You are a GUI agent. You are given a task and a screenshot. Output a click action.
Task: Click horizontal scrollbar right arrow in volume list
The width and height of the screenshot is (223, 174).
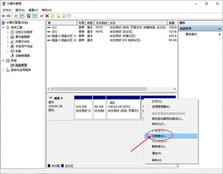175,89
